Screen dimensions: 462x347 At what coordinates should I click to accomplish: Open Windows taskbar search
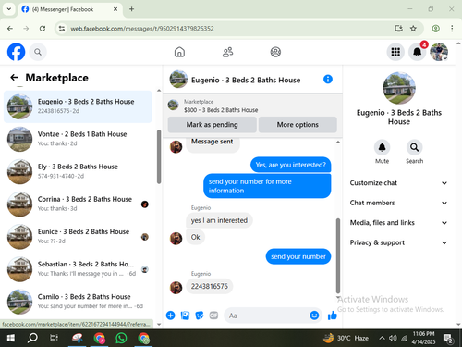[32, 338]
